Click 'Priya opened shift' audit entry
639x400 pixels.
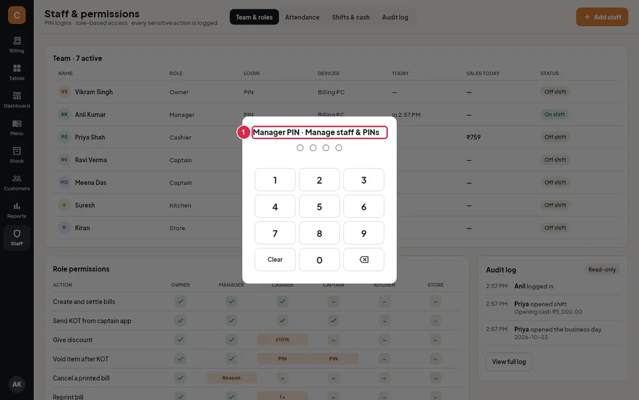tap(540, 303)
